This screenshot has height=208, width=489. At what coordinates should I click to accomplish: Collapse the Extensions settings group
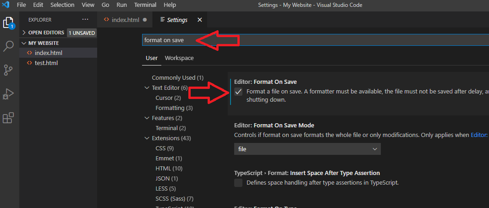coord(147,138)
